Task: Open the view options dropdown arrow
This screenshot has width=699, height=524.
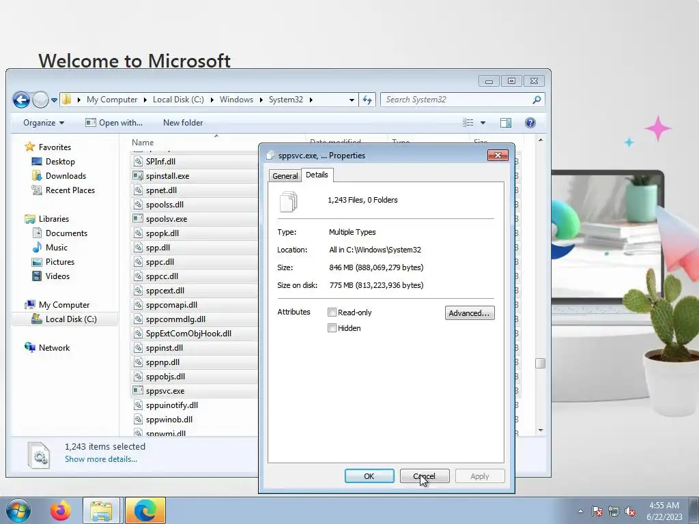Action: coord(483,123)
